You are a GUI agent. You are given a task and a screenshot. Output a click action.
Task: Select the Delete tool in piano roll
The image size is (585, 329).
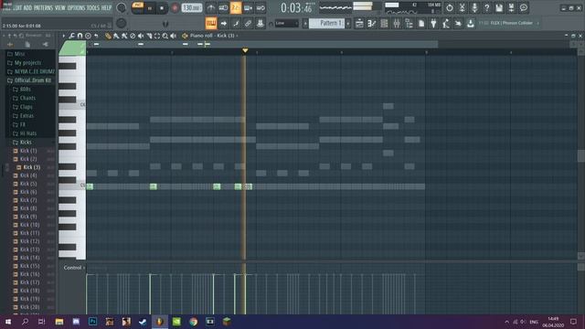[x=133, y=36]
